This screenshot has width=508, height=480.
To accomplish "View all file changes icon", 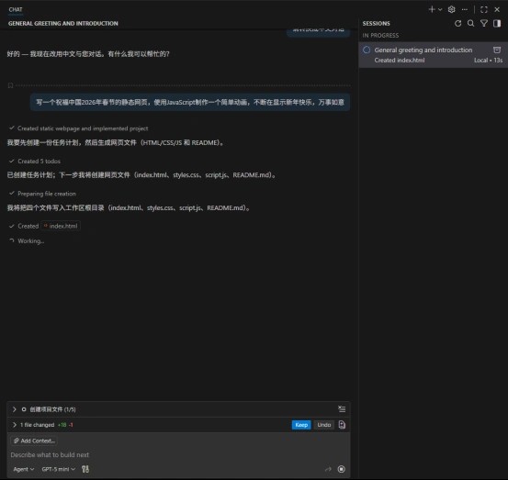I will pos(342,425).
